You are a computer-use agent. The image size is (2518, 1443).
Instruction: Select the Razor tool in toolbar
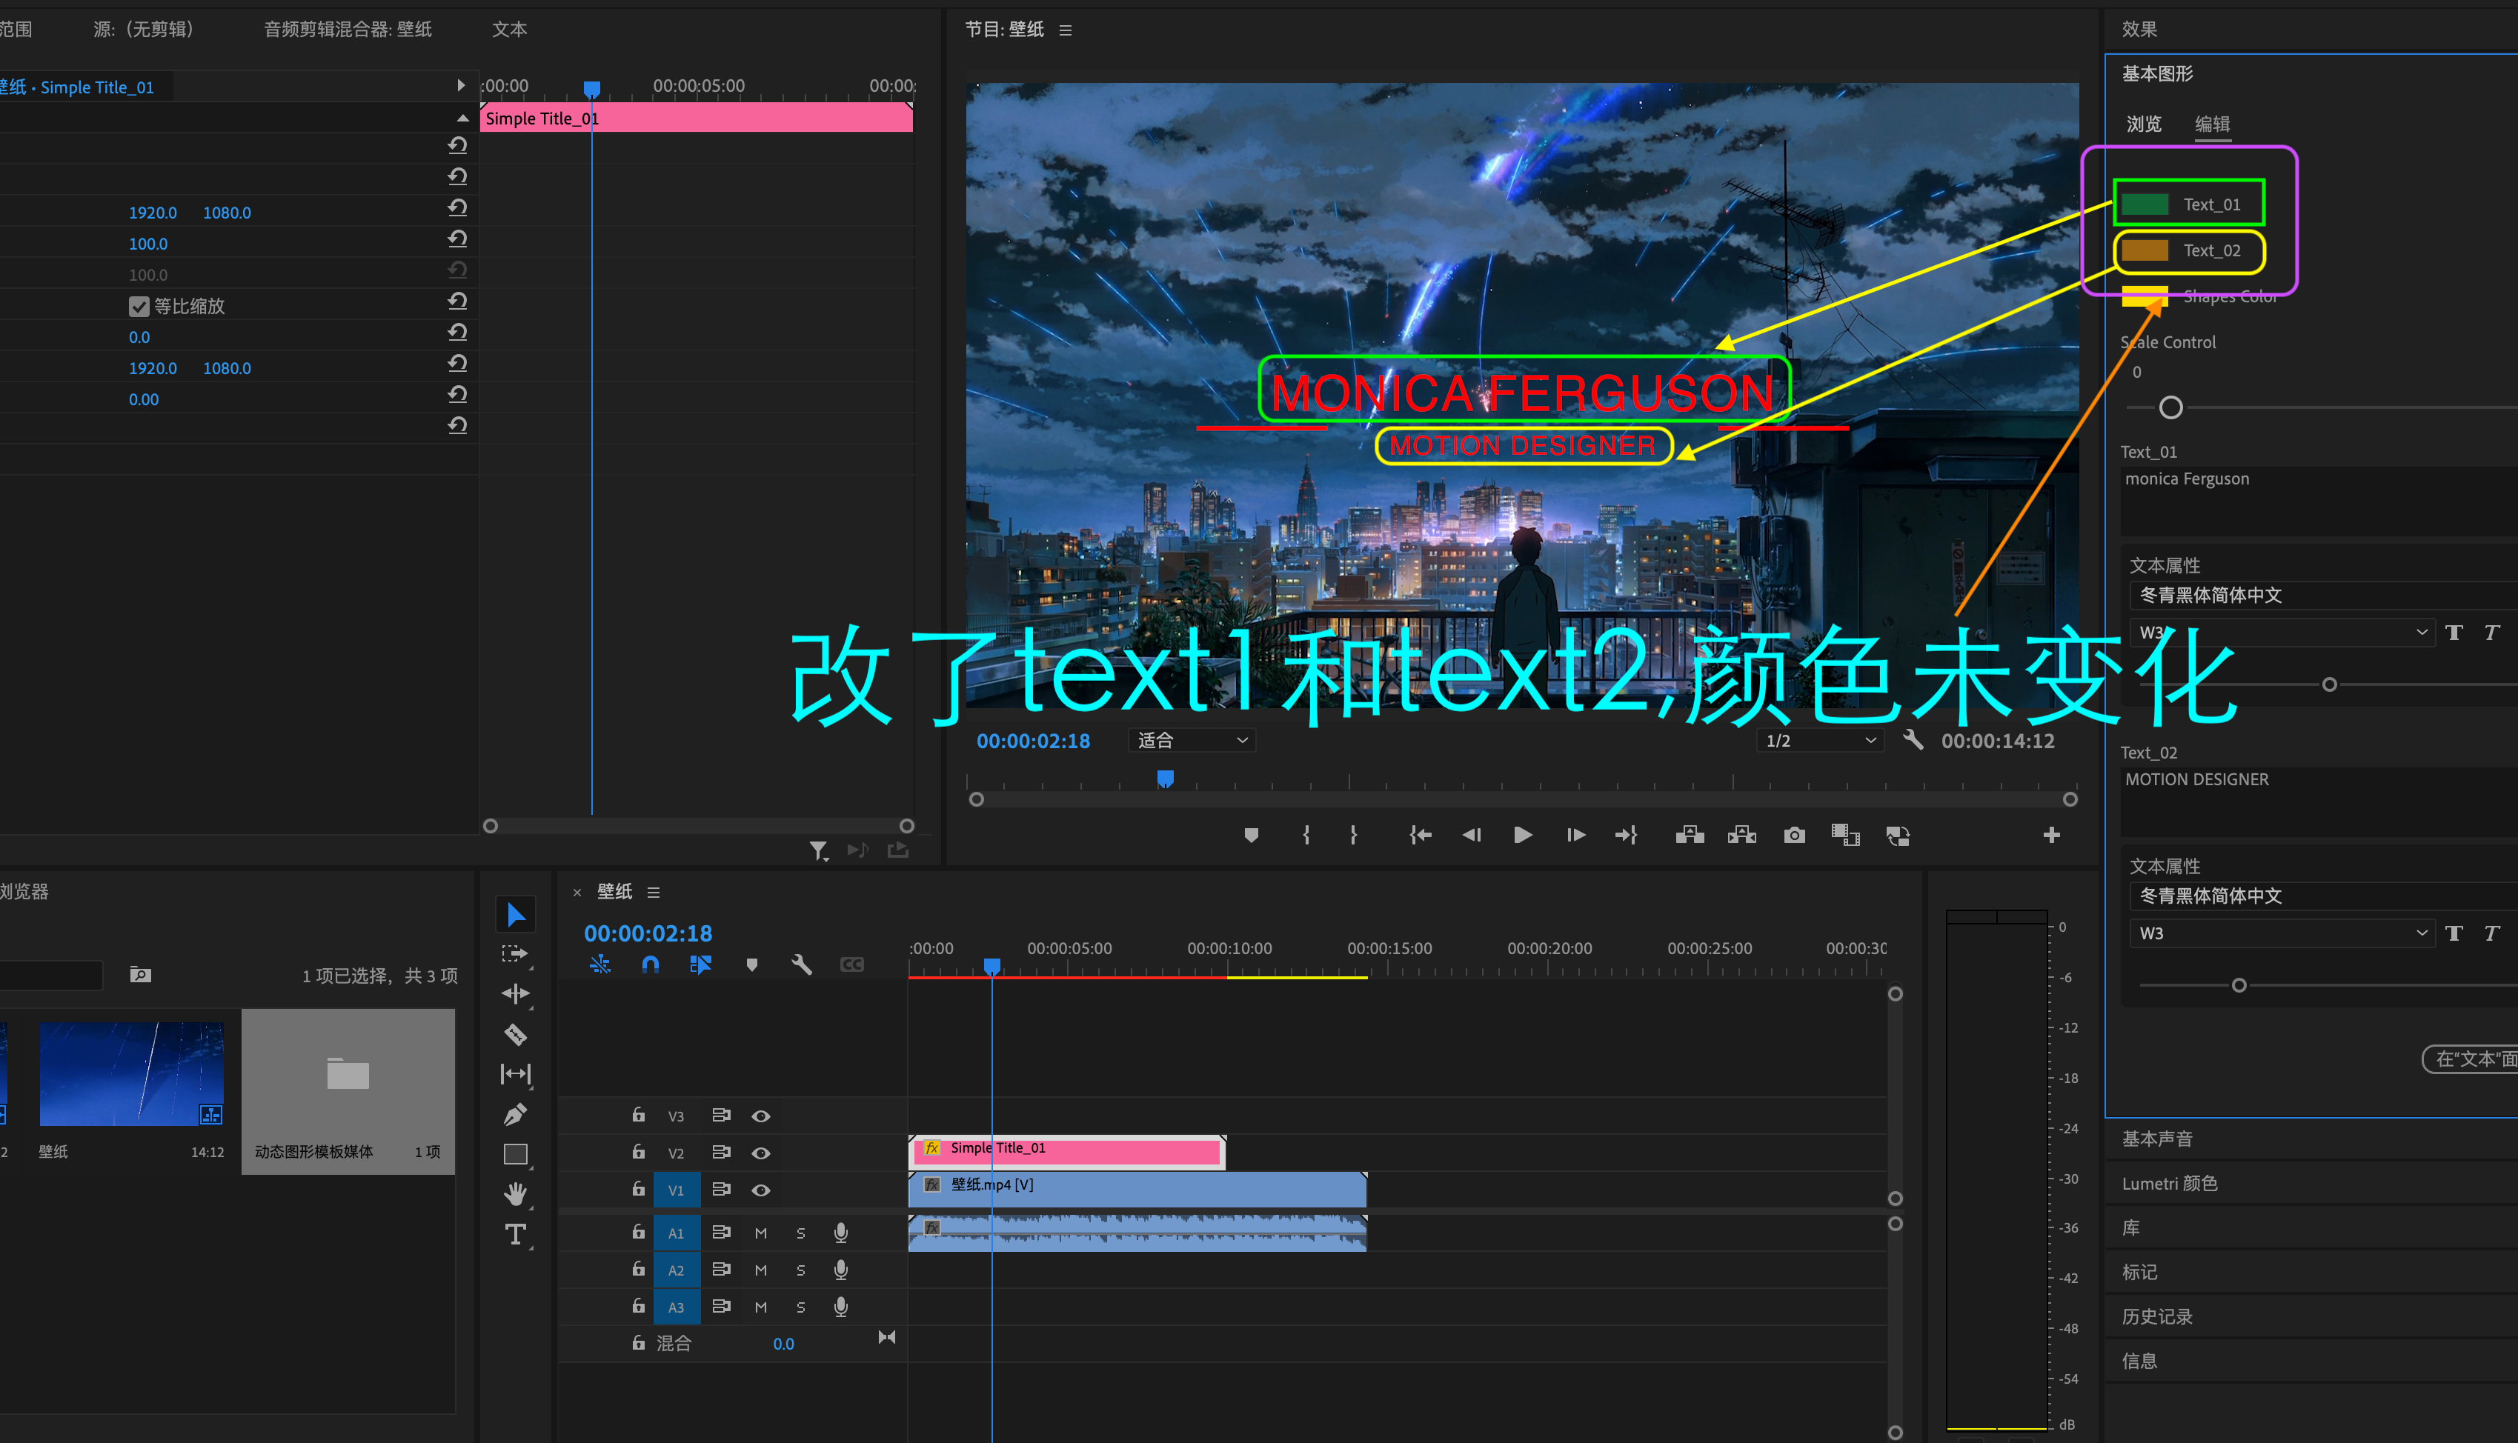[x=516, y=1035]
